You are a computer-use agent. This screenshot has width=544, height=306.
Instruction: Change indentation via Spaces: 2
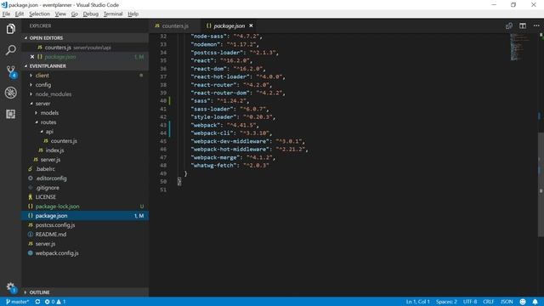tap(446, 302)
